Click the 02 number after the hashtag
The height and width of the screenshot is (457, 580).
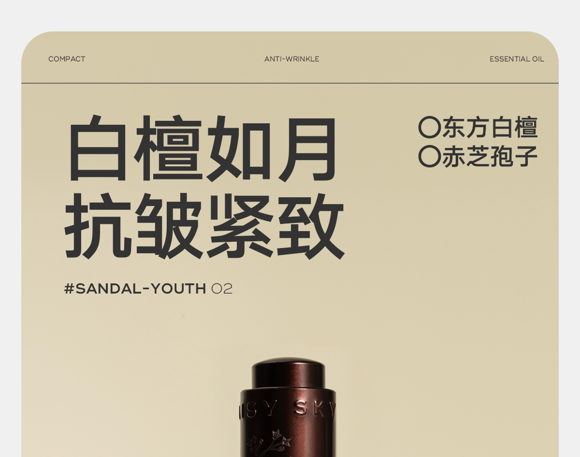click(222, 289)
